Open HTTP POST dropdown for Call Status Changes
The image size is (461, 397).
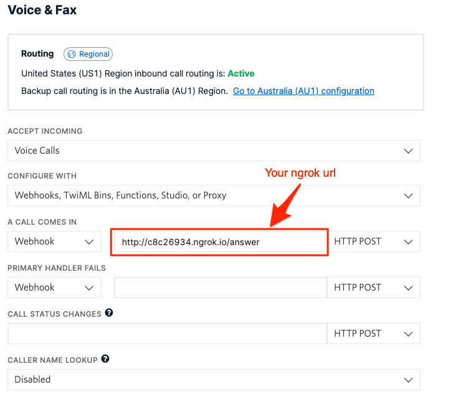(x=374, y=334)
